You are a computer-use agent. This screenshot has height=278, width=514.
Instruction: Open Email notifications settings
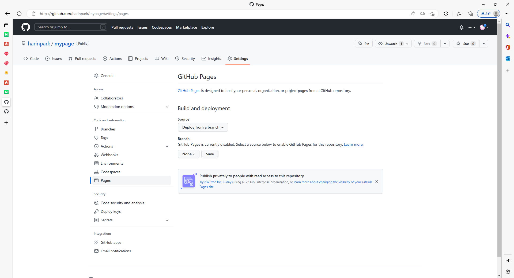[x=132, y=251]
